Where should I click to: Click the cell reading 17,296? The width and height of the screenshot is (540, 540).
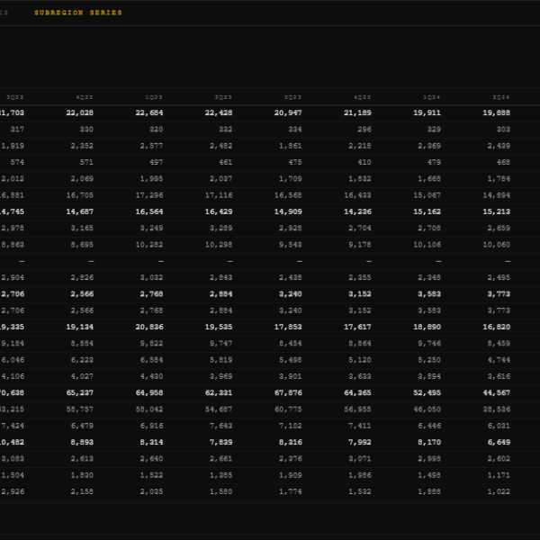point(149,195)
